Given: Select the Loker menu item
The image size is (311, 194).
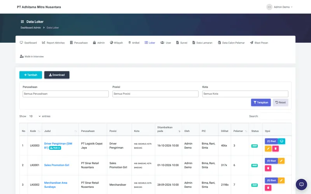Looking at the screenshot, I should 150,43.
